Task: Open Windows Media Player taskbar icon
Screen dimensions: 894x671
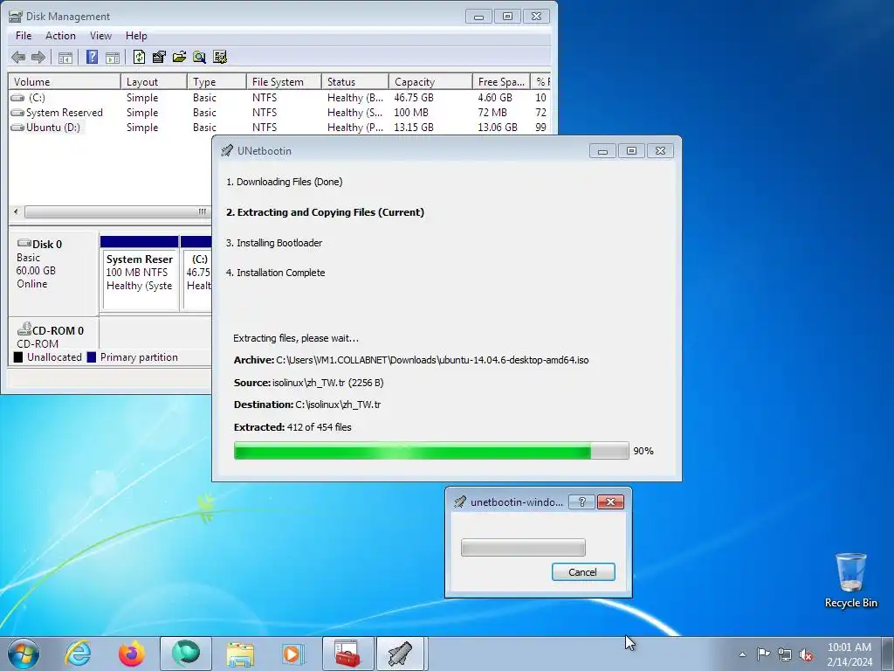Action: coord(293,654)
